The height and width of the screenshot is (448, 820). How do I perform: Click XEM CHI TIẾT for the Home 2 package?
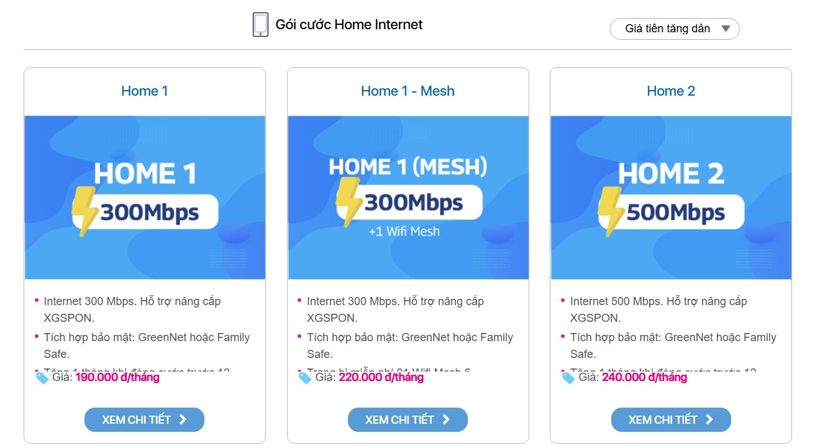coord(671,419)
